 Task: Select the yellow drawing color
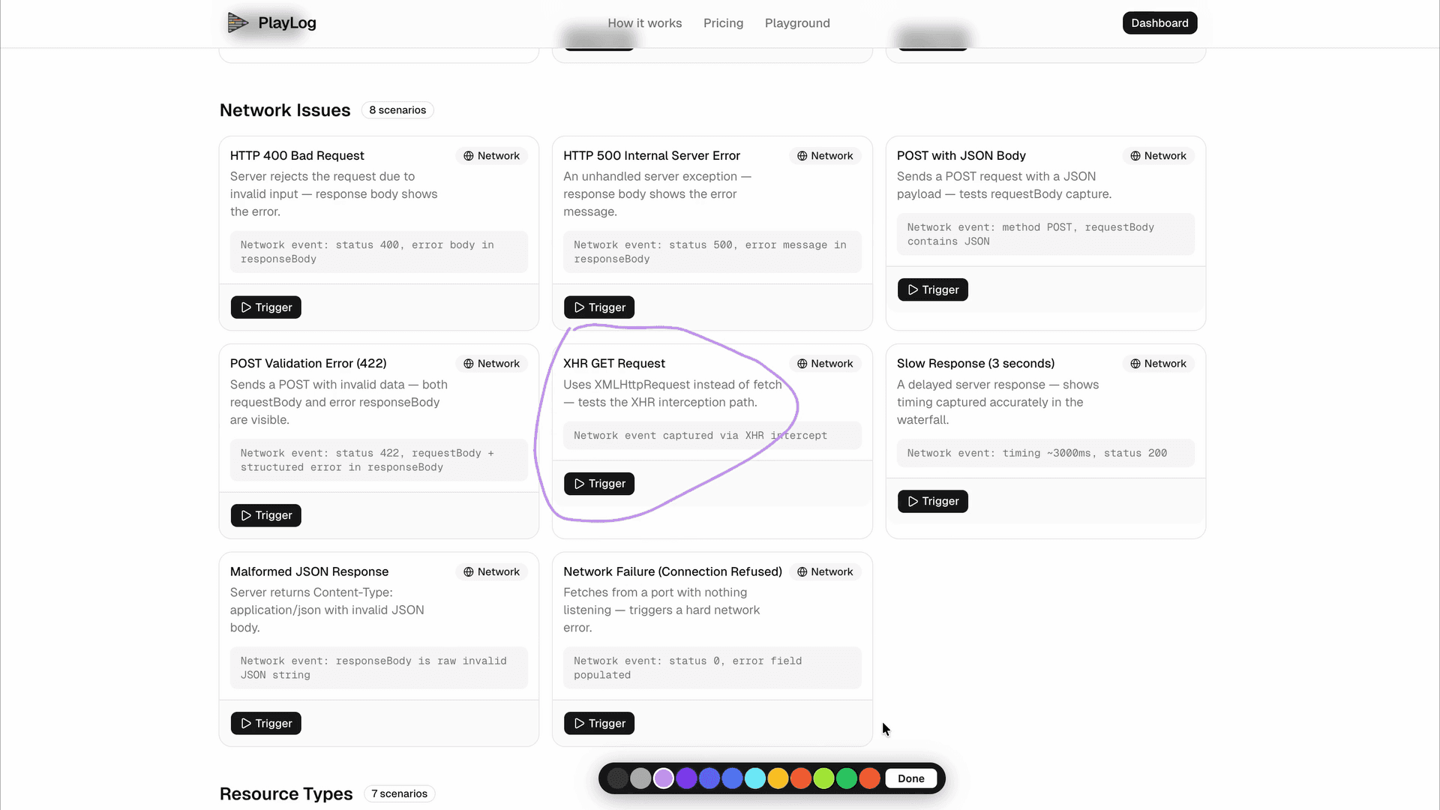click(x=778, y=778)
